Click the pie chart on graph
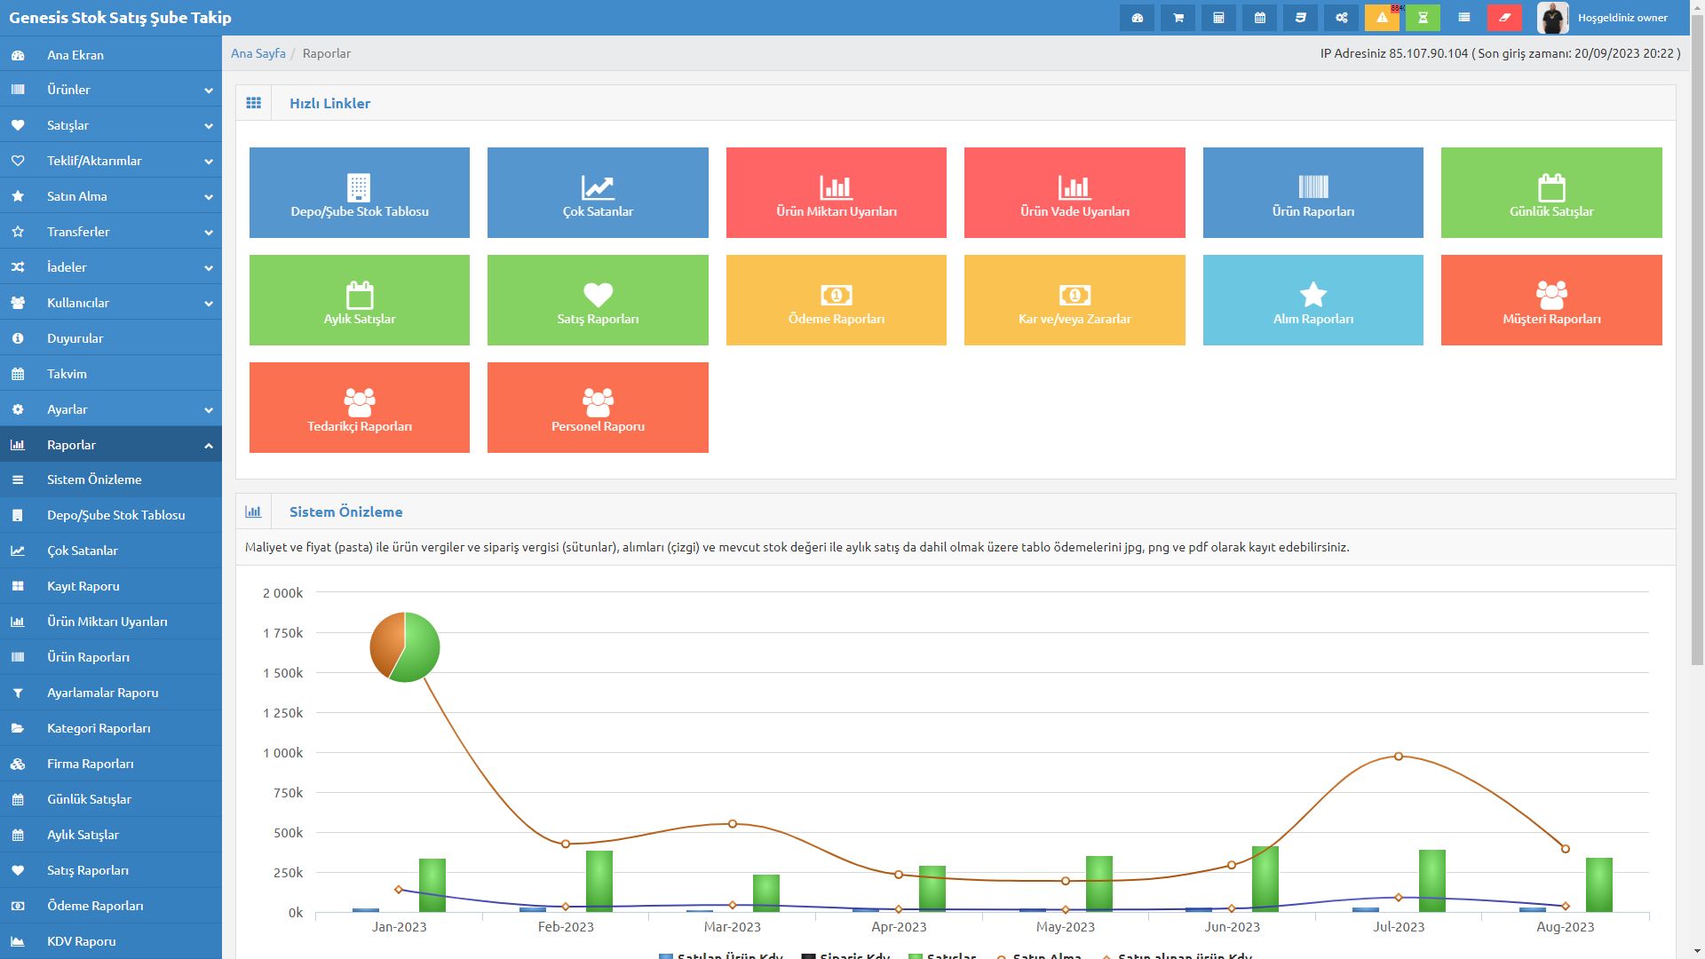 coord(405,647)
